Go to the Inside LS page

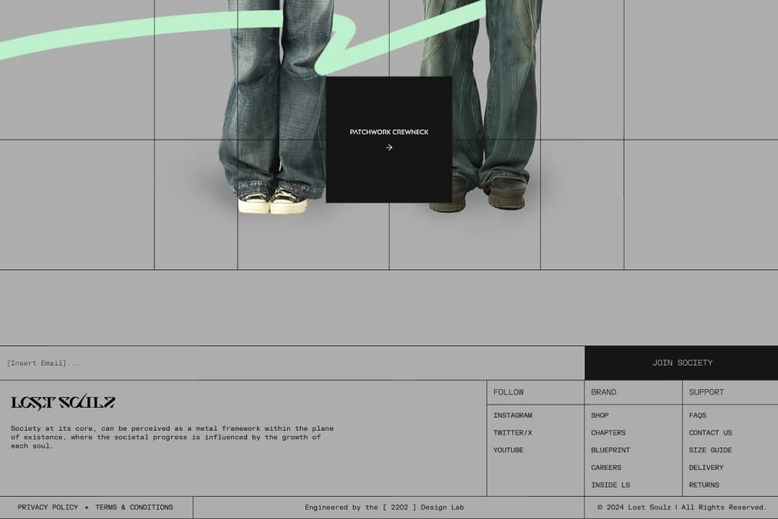tap(610, 484)
